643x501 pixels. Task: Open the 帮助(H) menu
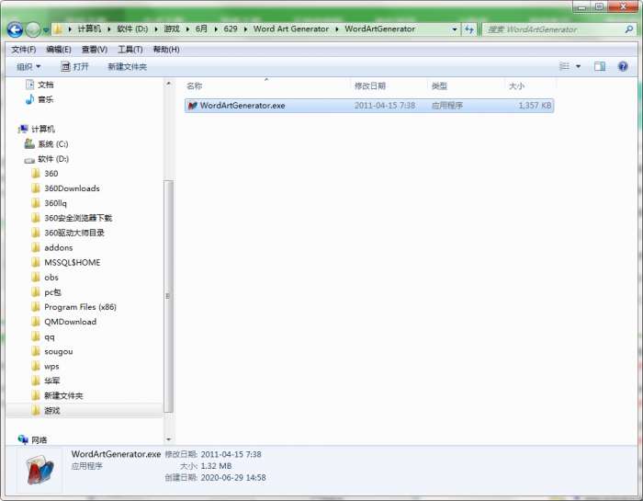pos(166,50)
